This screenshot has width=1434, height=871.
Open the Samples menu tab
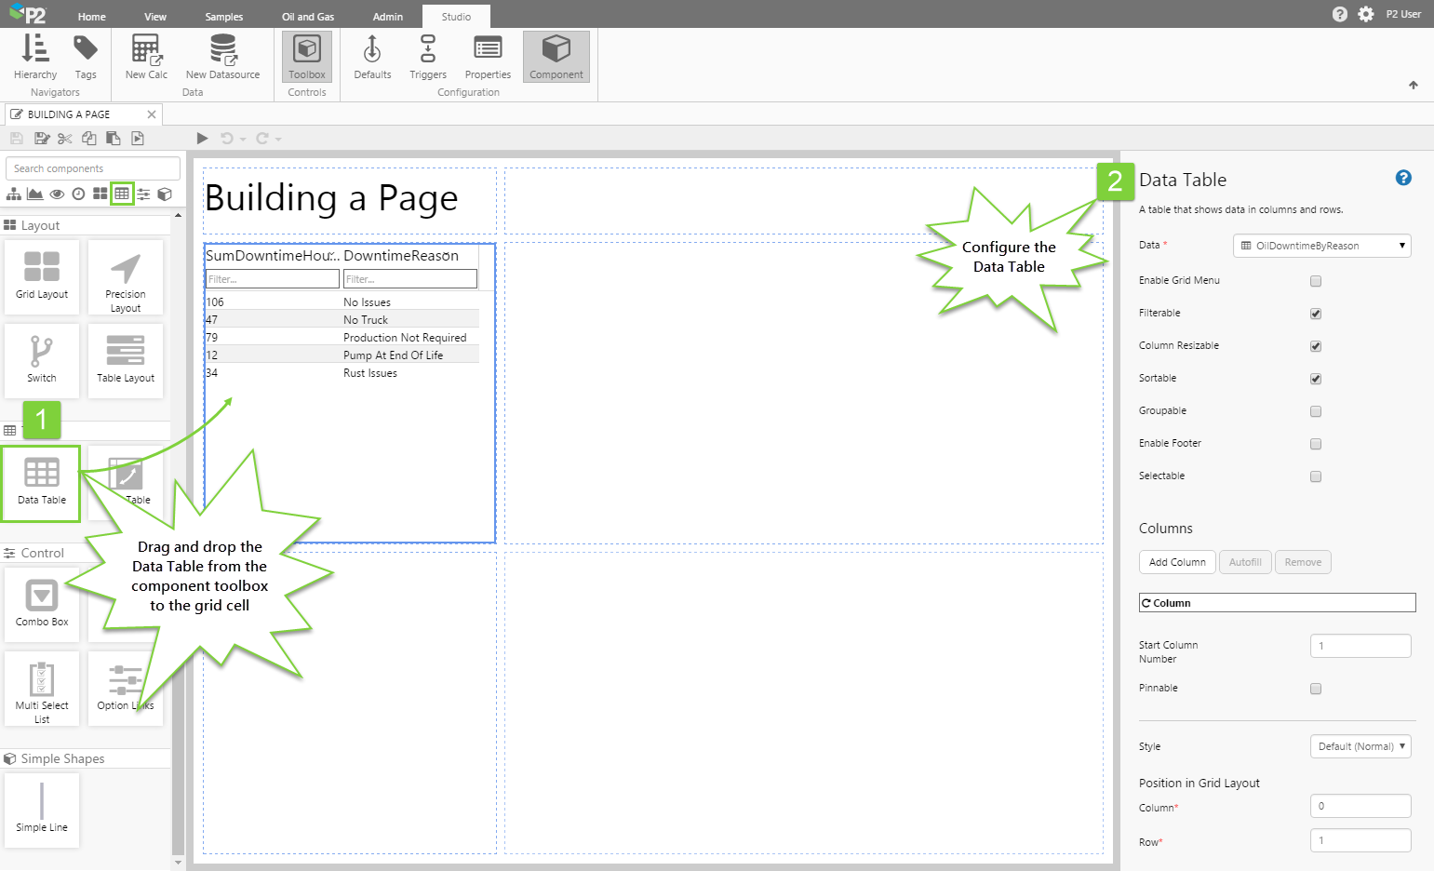[223, 17]
